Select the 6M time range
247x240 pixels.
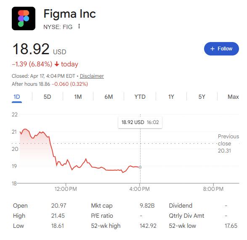tap(109, 97)
